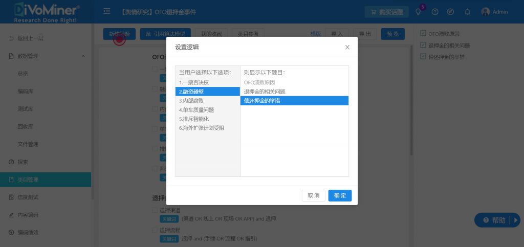Click the 模版 link
Screen dimensions: 524x247
tap(316, 34)
